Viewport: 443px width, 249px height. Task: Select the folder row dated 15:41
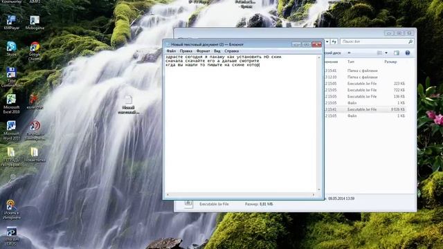pyautogui.click(x=365, y=71)
